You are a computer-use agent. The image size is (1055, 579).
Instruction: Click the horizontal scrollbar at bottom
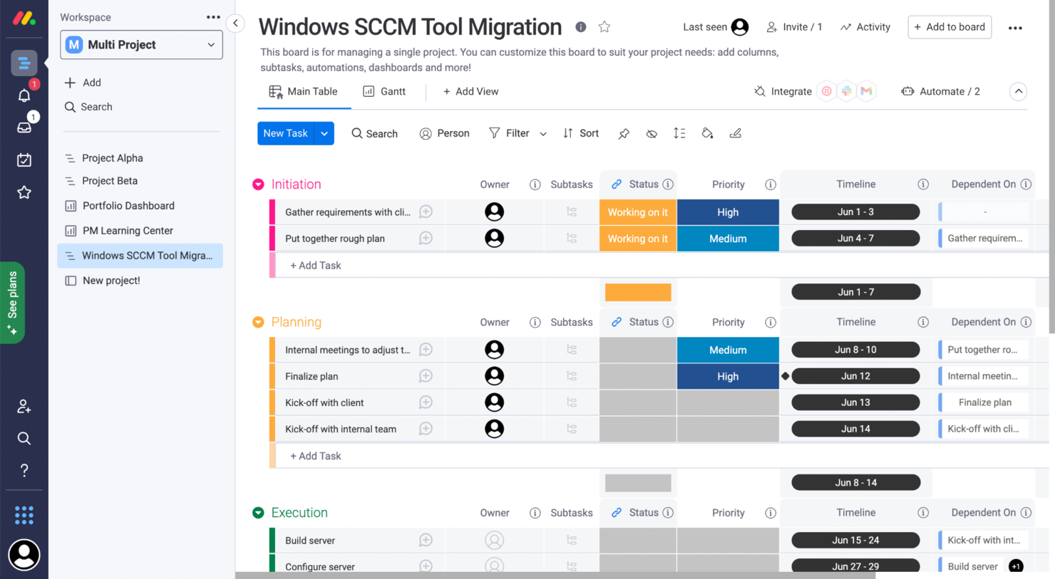(555, 575)
